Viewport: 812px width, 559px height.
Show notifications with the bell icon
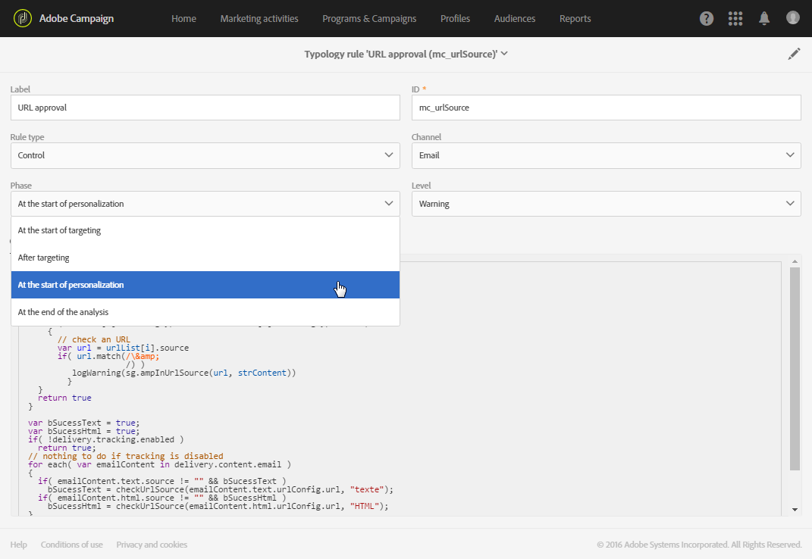[764, 18]
